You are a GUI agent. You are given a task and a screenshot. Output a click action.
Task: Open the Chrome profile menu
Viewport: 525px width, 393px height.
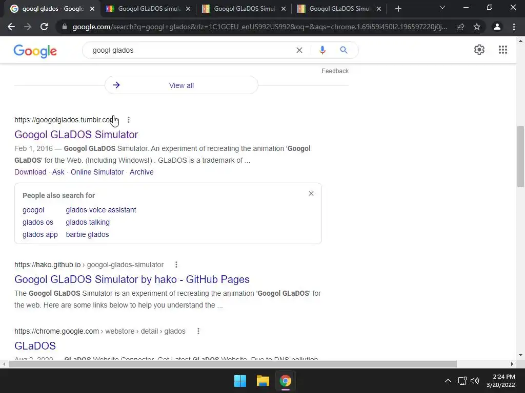(x=497, y=27)
